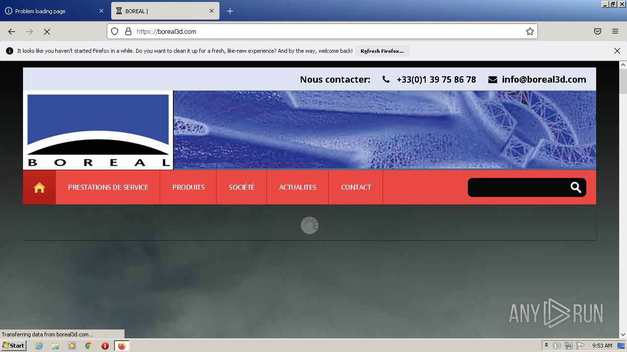Open the Windows Start menu
627x352 pixels.
[13, 346]
